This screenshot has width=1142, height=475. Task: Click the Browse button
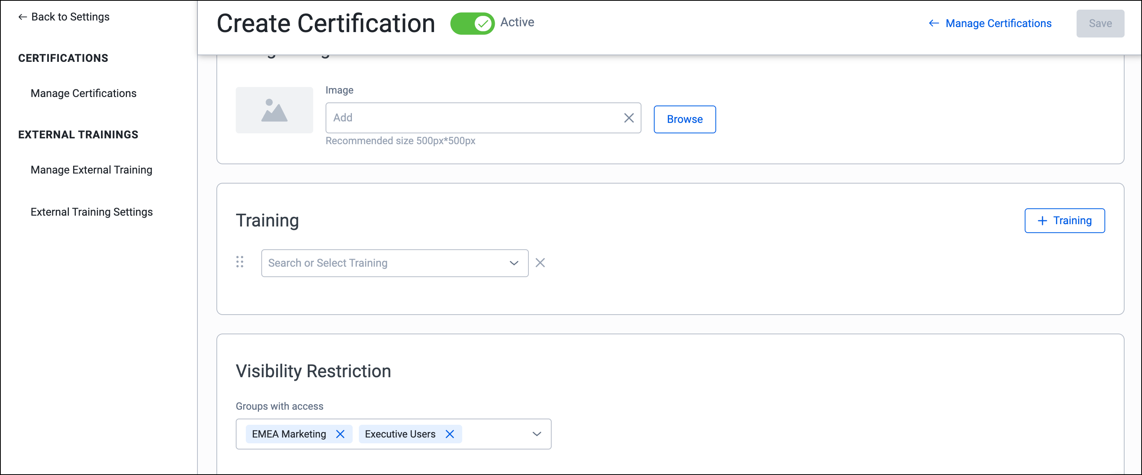(x=684, y=119)
